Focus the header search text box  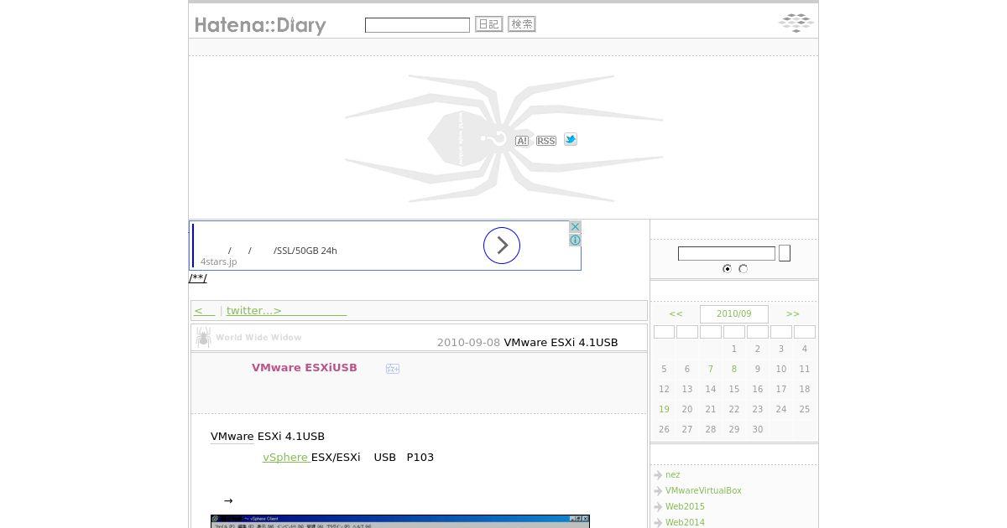417,25
